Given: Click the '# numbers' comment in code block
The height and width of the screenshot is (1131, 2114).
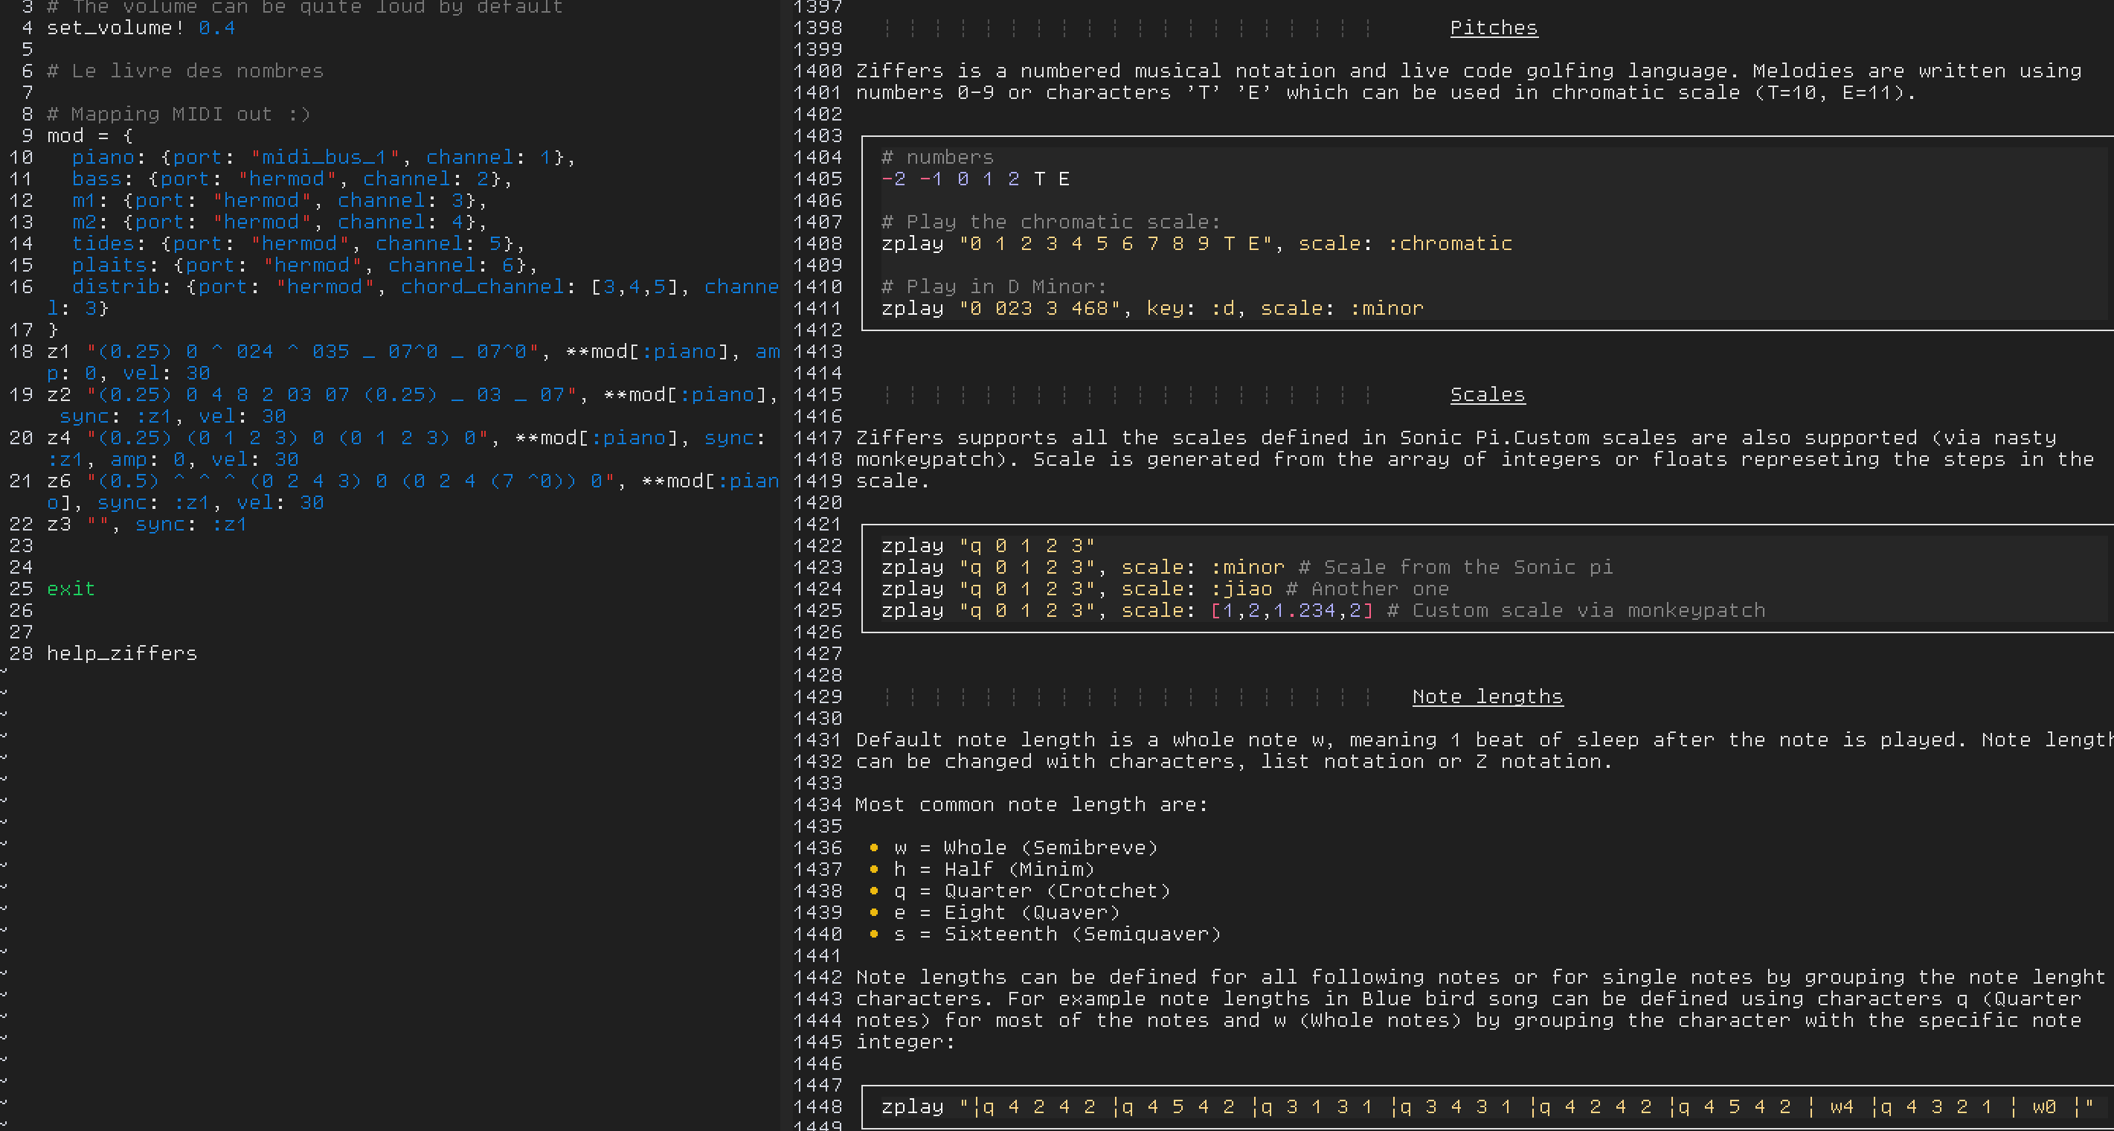Looking at the screenshot, I should 938,158.
